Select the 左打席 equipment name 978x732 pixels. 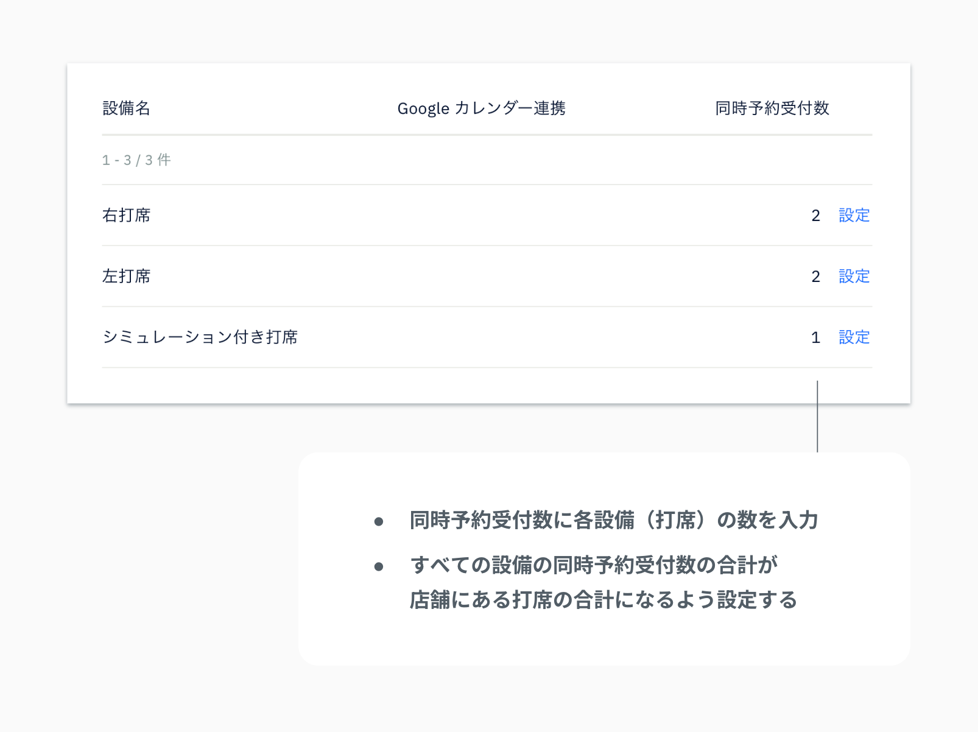point(126,276)
